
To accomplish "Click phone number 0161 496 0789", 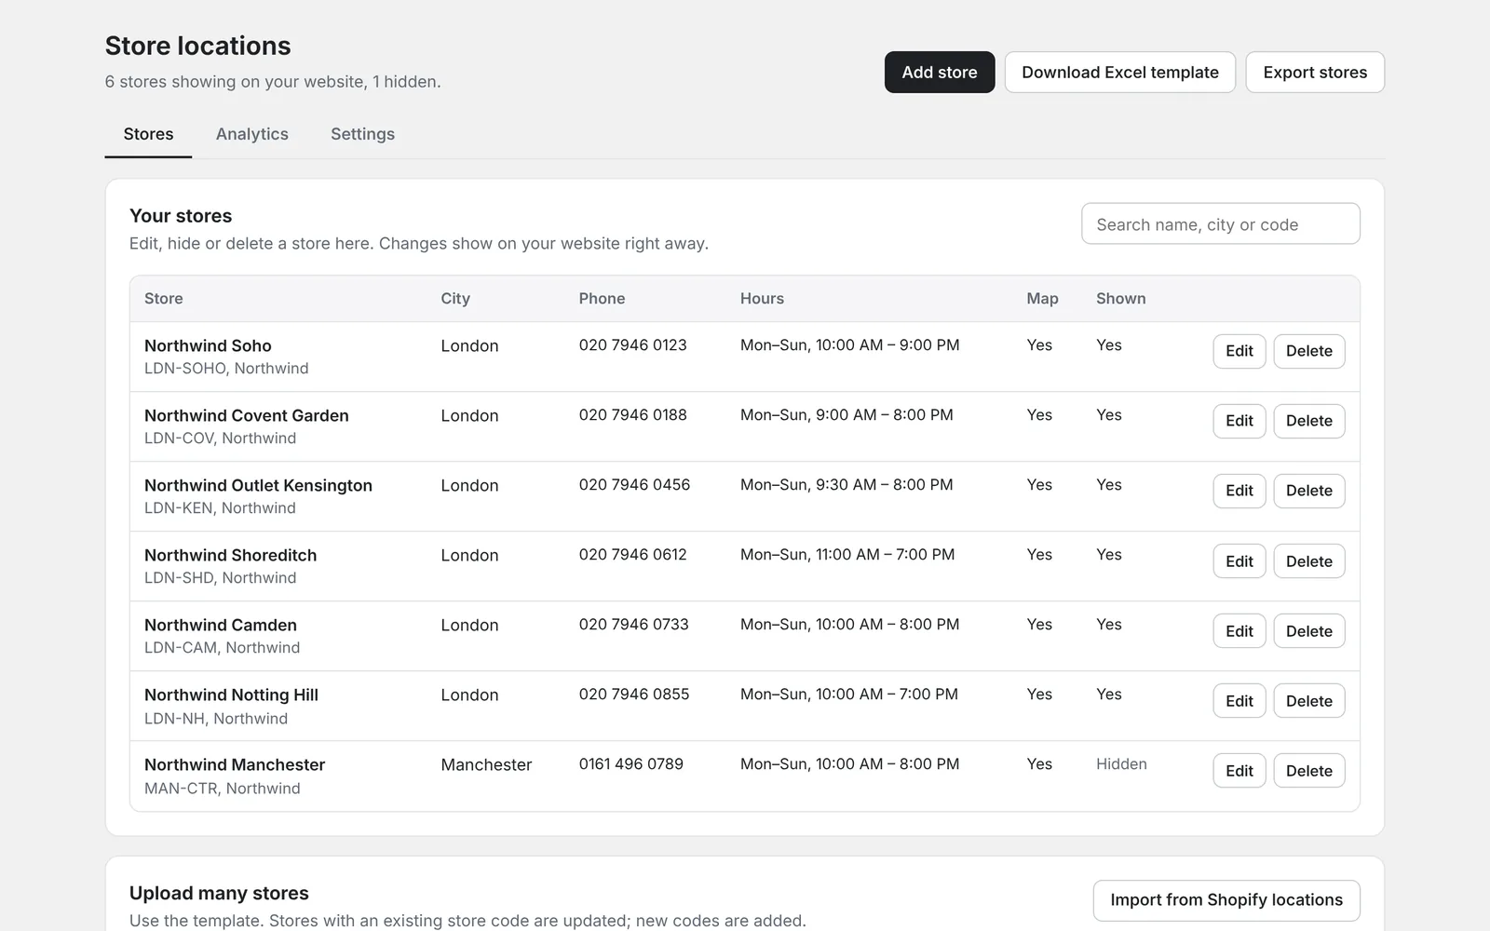I will [630, 763].
